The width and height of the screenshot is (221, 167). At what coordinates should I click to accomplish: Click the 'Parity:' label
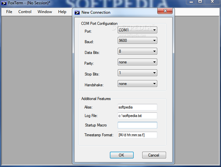click(89, 63)
